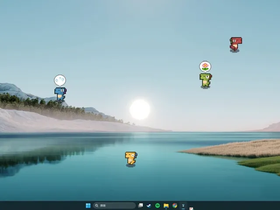Open Spotify from the taskbar
280x210 pixels.
click(157, 206)
